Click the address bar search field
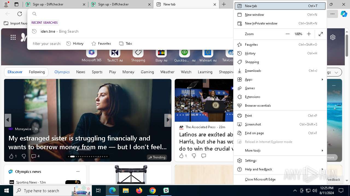 click(x=131, y=14)
